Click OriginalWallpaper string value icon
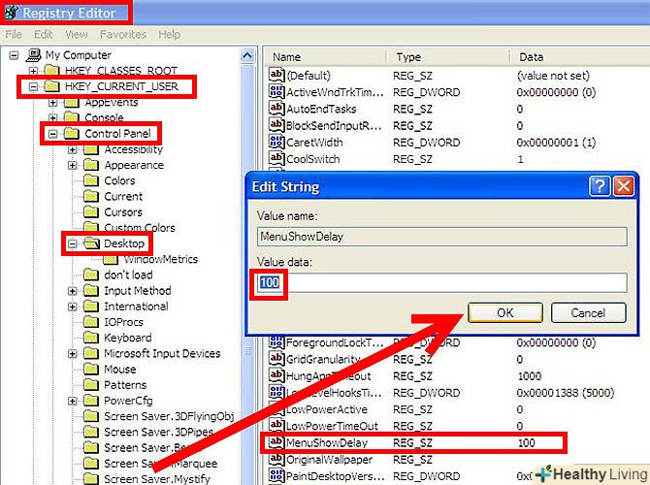Viewport: 650px width, 485px height. point(276,459)
